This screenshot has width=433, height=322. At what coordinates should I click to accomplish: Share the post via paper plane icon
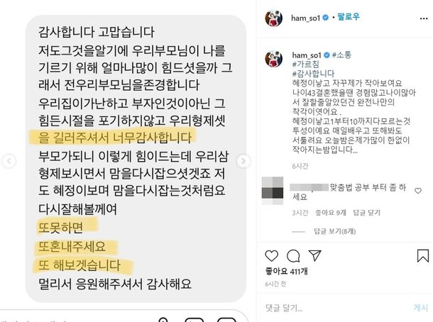pyautogui.click(x=314, y=255)
